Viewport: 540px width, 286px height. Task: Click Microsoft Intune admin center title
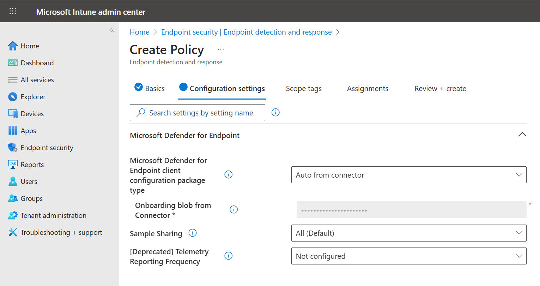click(91, 12)
